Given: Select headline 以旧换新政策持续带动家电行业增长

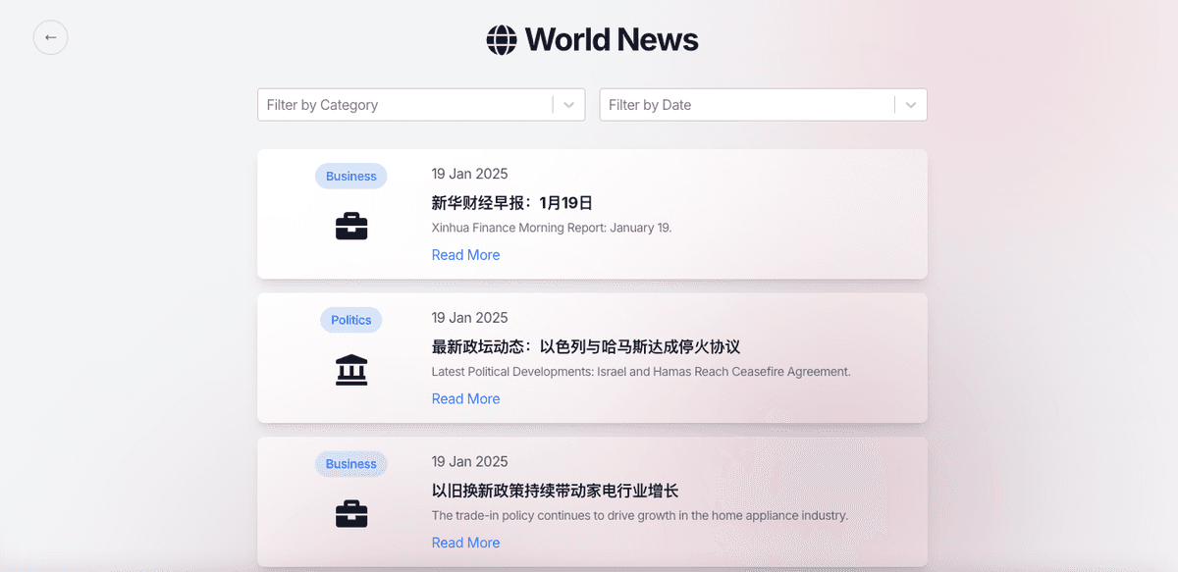Looking at the screenshot, I should pos(556,491).
